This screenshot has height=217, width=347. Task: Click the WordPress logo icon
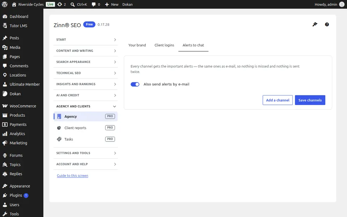(5, 4)
